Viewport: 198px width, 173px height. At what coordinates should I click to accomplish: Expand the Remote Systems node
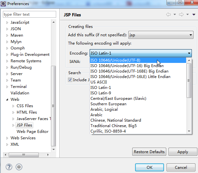tap(7, 61)
